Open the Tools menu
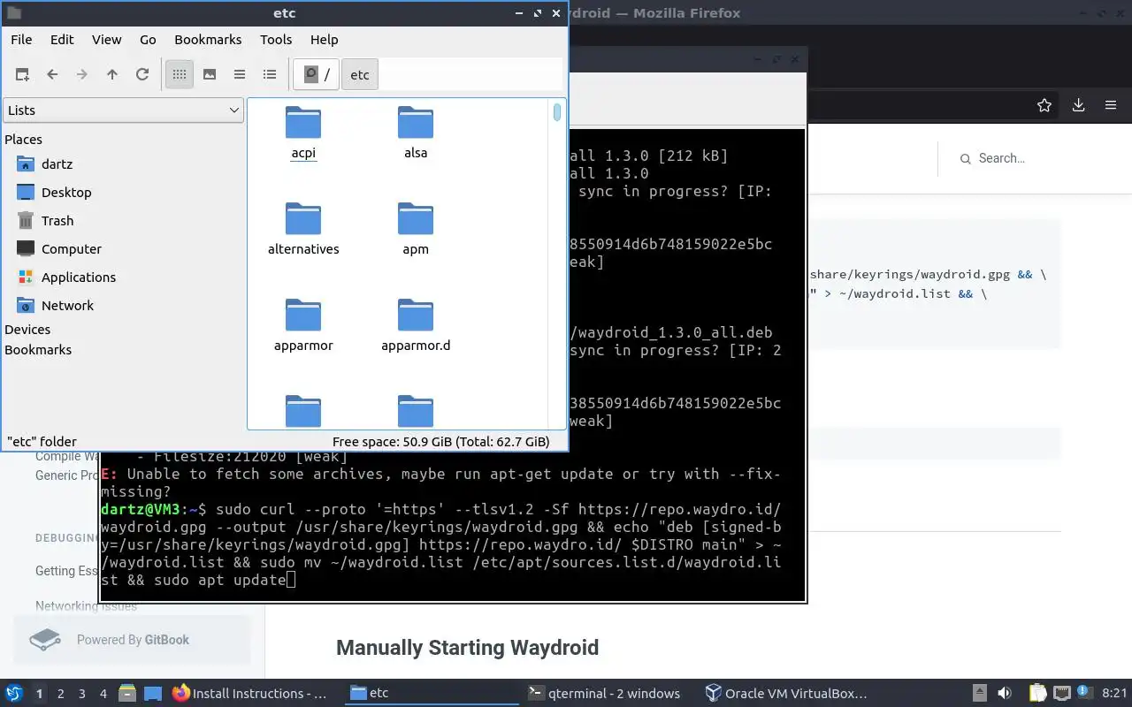Image resolution: width=1132 pixels, height=707 pixels. click(276, 40)
